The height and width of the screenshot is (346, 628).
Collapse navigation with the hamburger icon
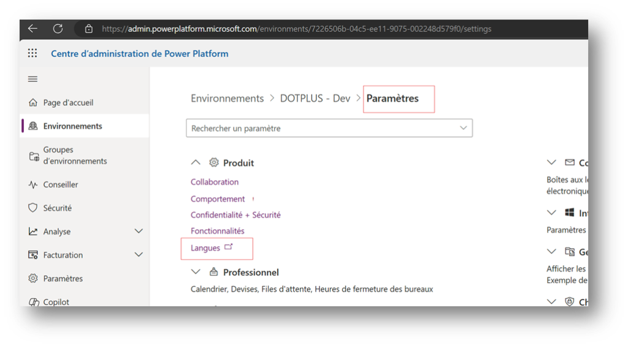(x=33, y=79)
